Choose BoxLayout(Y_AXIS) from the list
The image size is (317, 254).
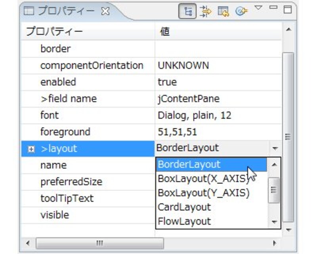pos(204,193)
